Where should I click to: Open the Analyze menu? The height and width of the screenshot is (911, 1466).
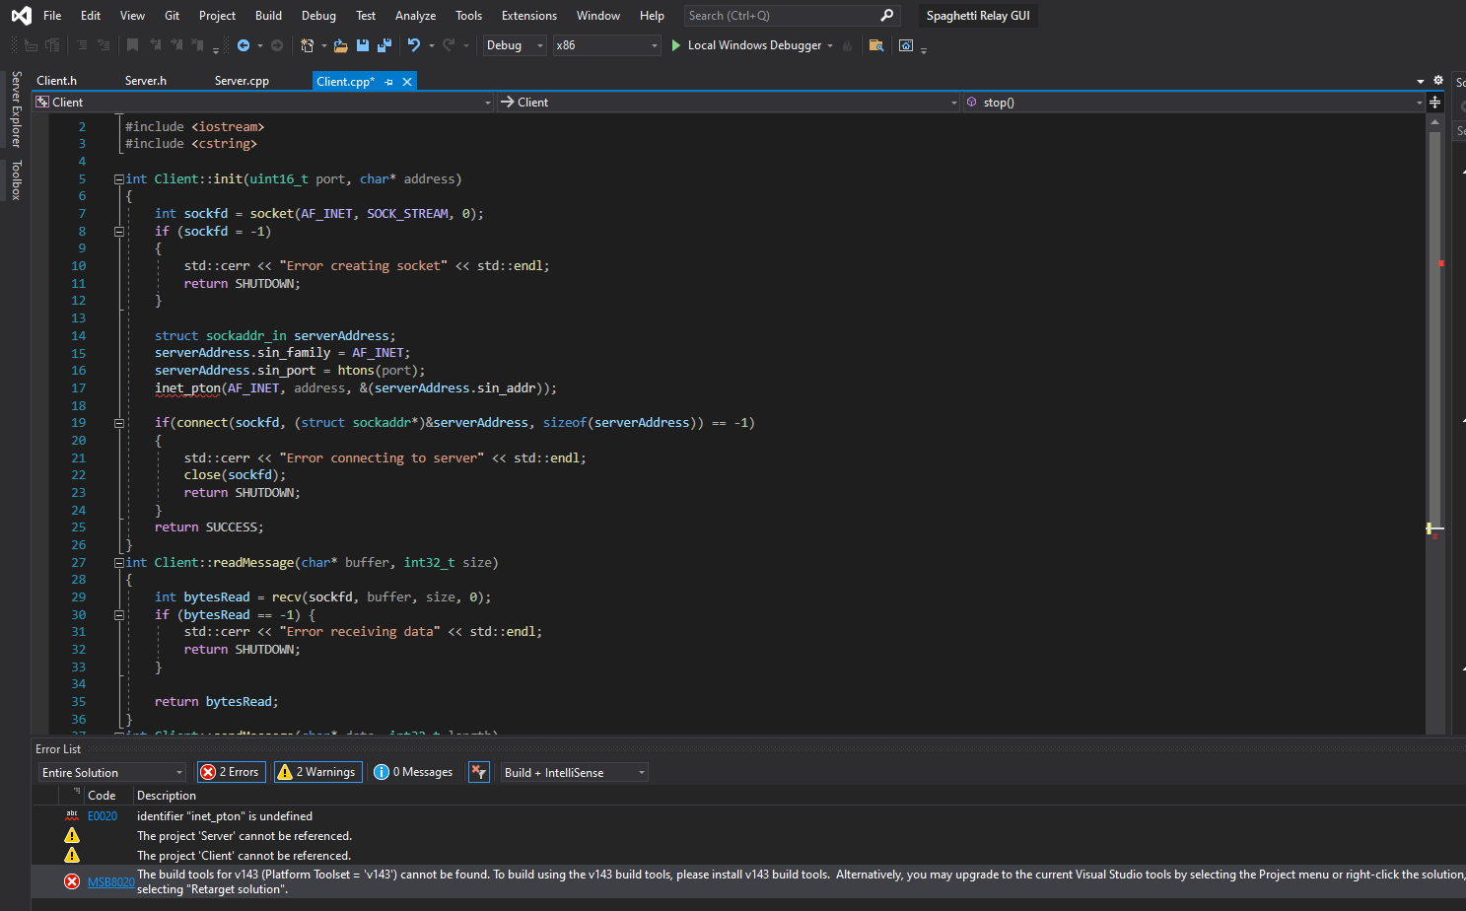[x=415, y=15]
